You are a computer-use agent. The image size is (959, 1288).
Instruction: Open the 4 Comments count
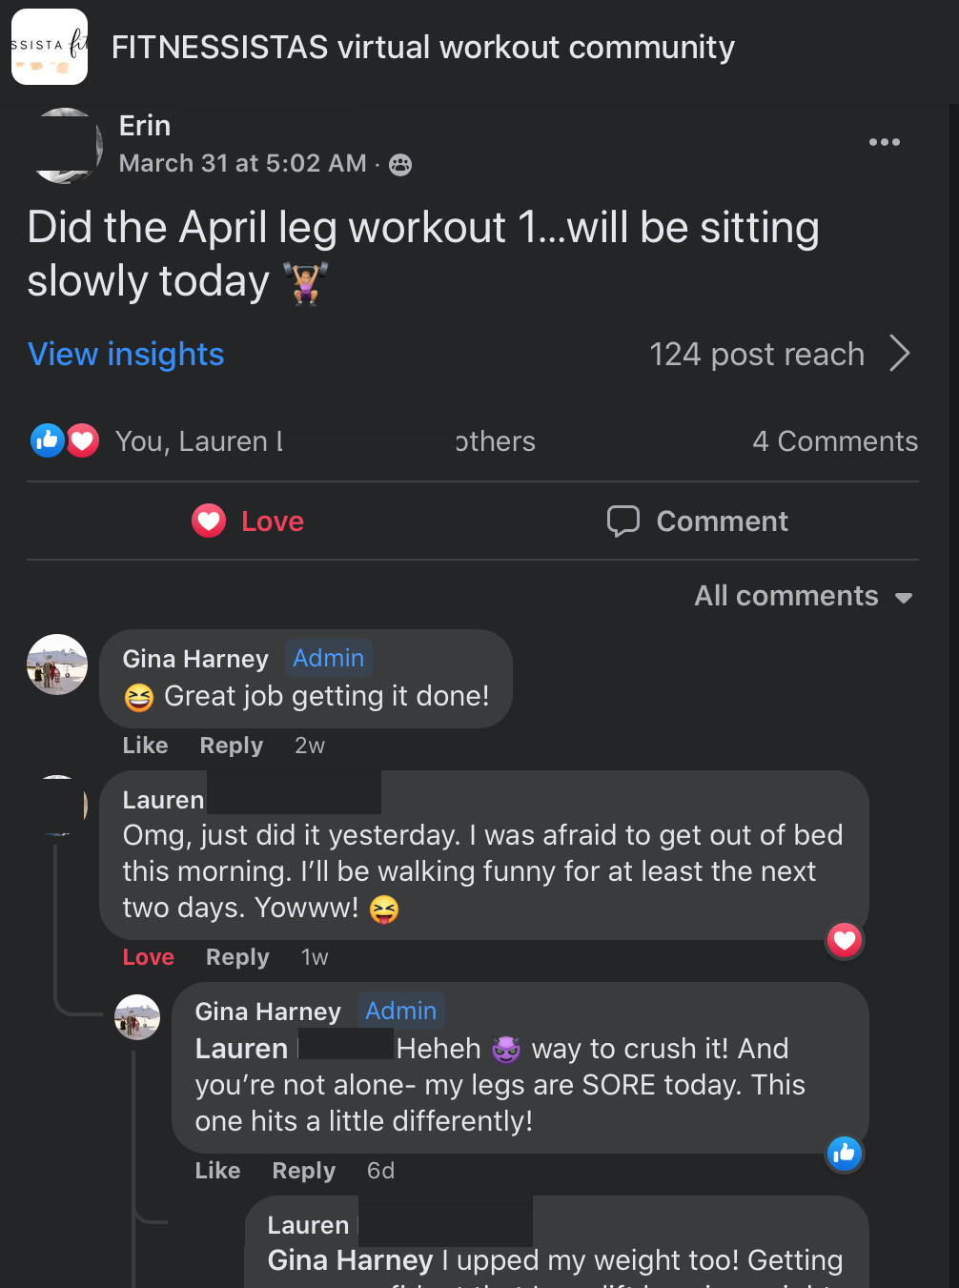click(834, 441)
